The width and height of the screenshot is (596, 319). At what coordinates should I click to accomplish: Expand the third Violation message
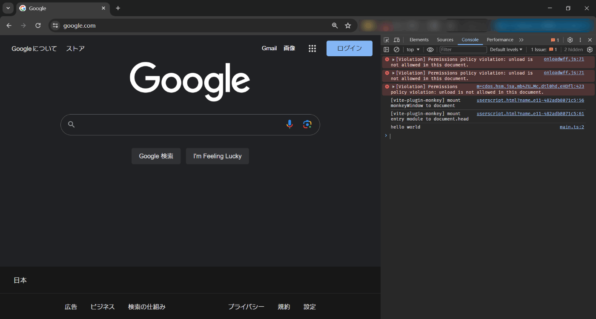tap(394, 87)
